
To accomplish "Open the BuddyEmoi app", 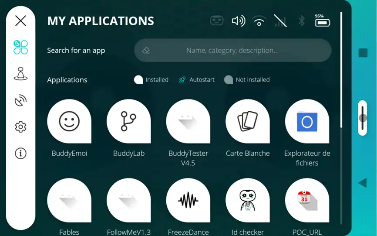I will [x=69, y=121].
